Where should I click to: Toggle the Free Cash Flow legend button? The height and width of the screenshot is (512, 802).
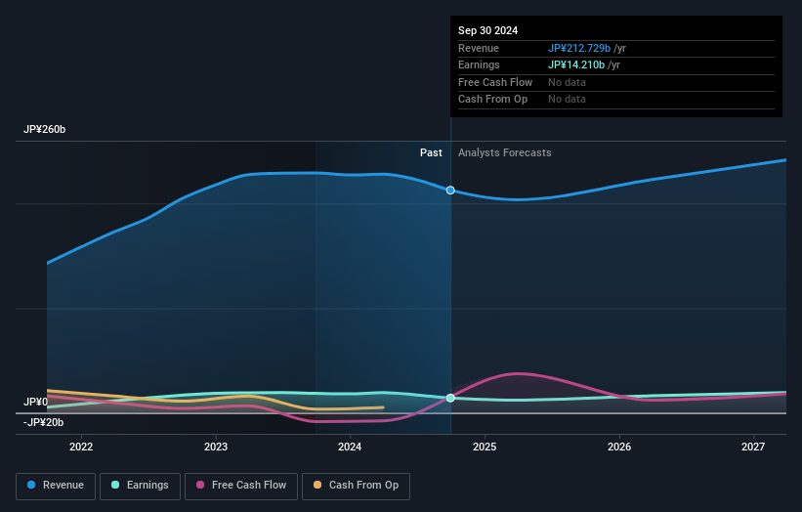point(241,486)
